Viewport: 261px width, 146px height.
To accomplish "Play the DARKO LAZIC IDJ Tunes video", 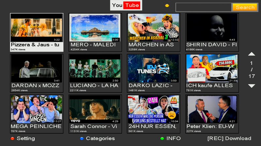I will [153, 68].
